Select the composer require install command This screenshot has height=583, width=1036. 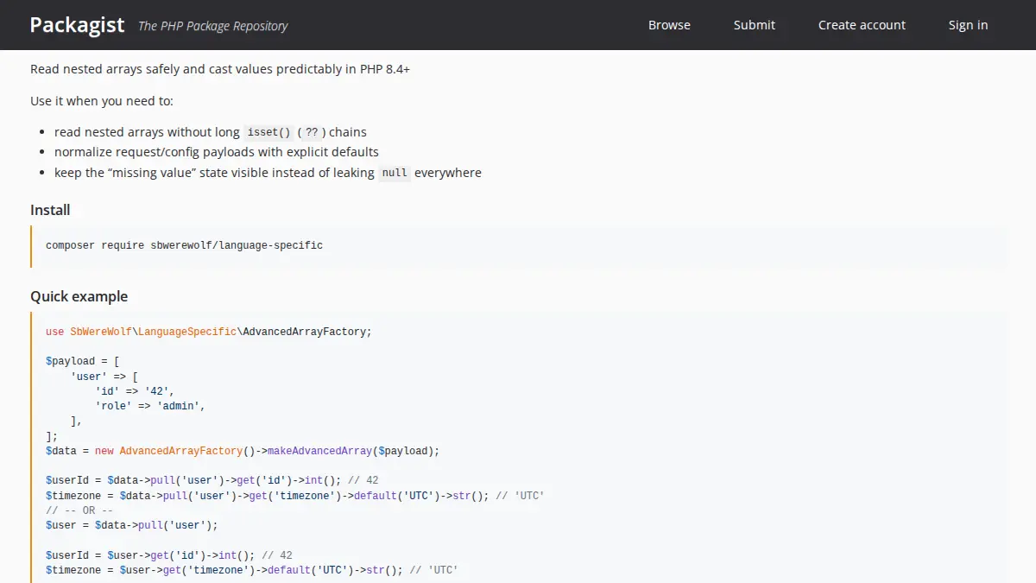(x=184, y=244)
